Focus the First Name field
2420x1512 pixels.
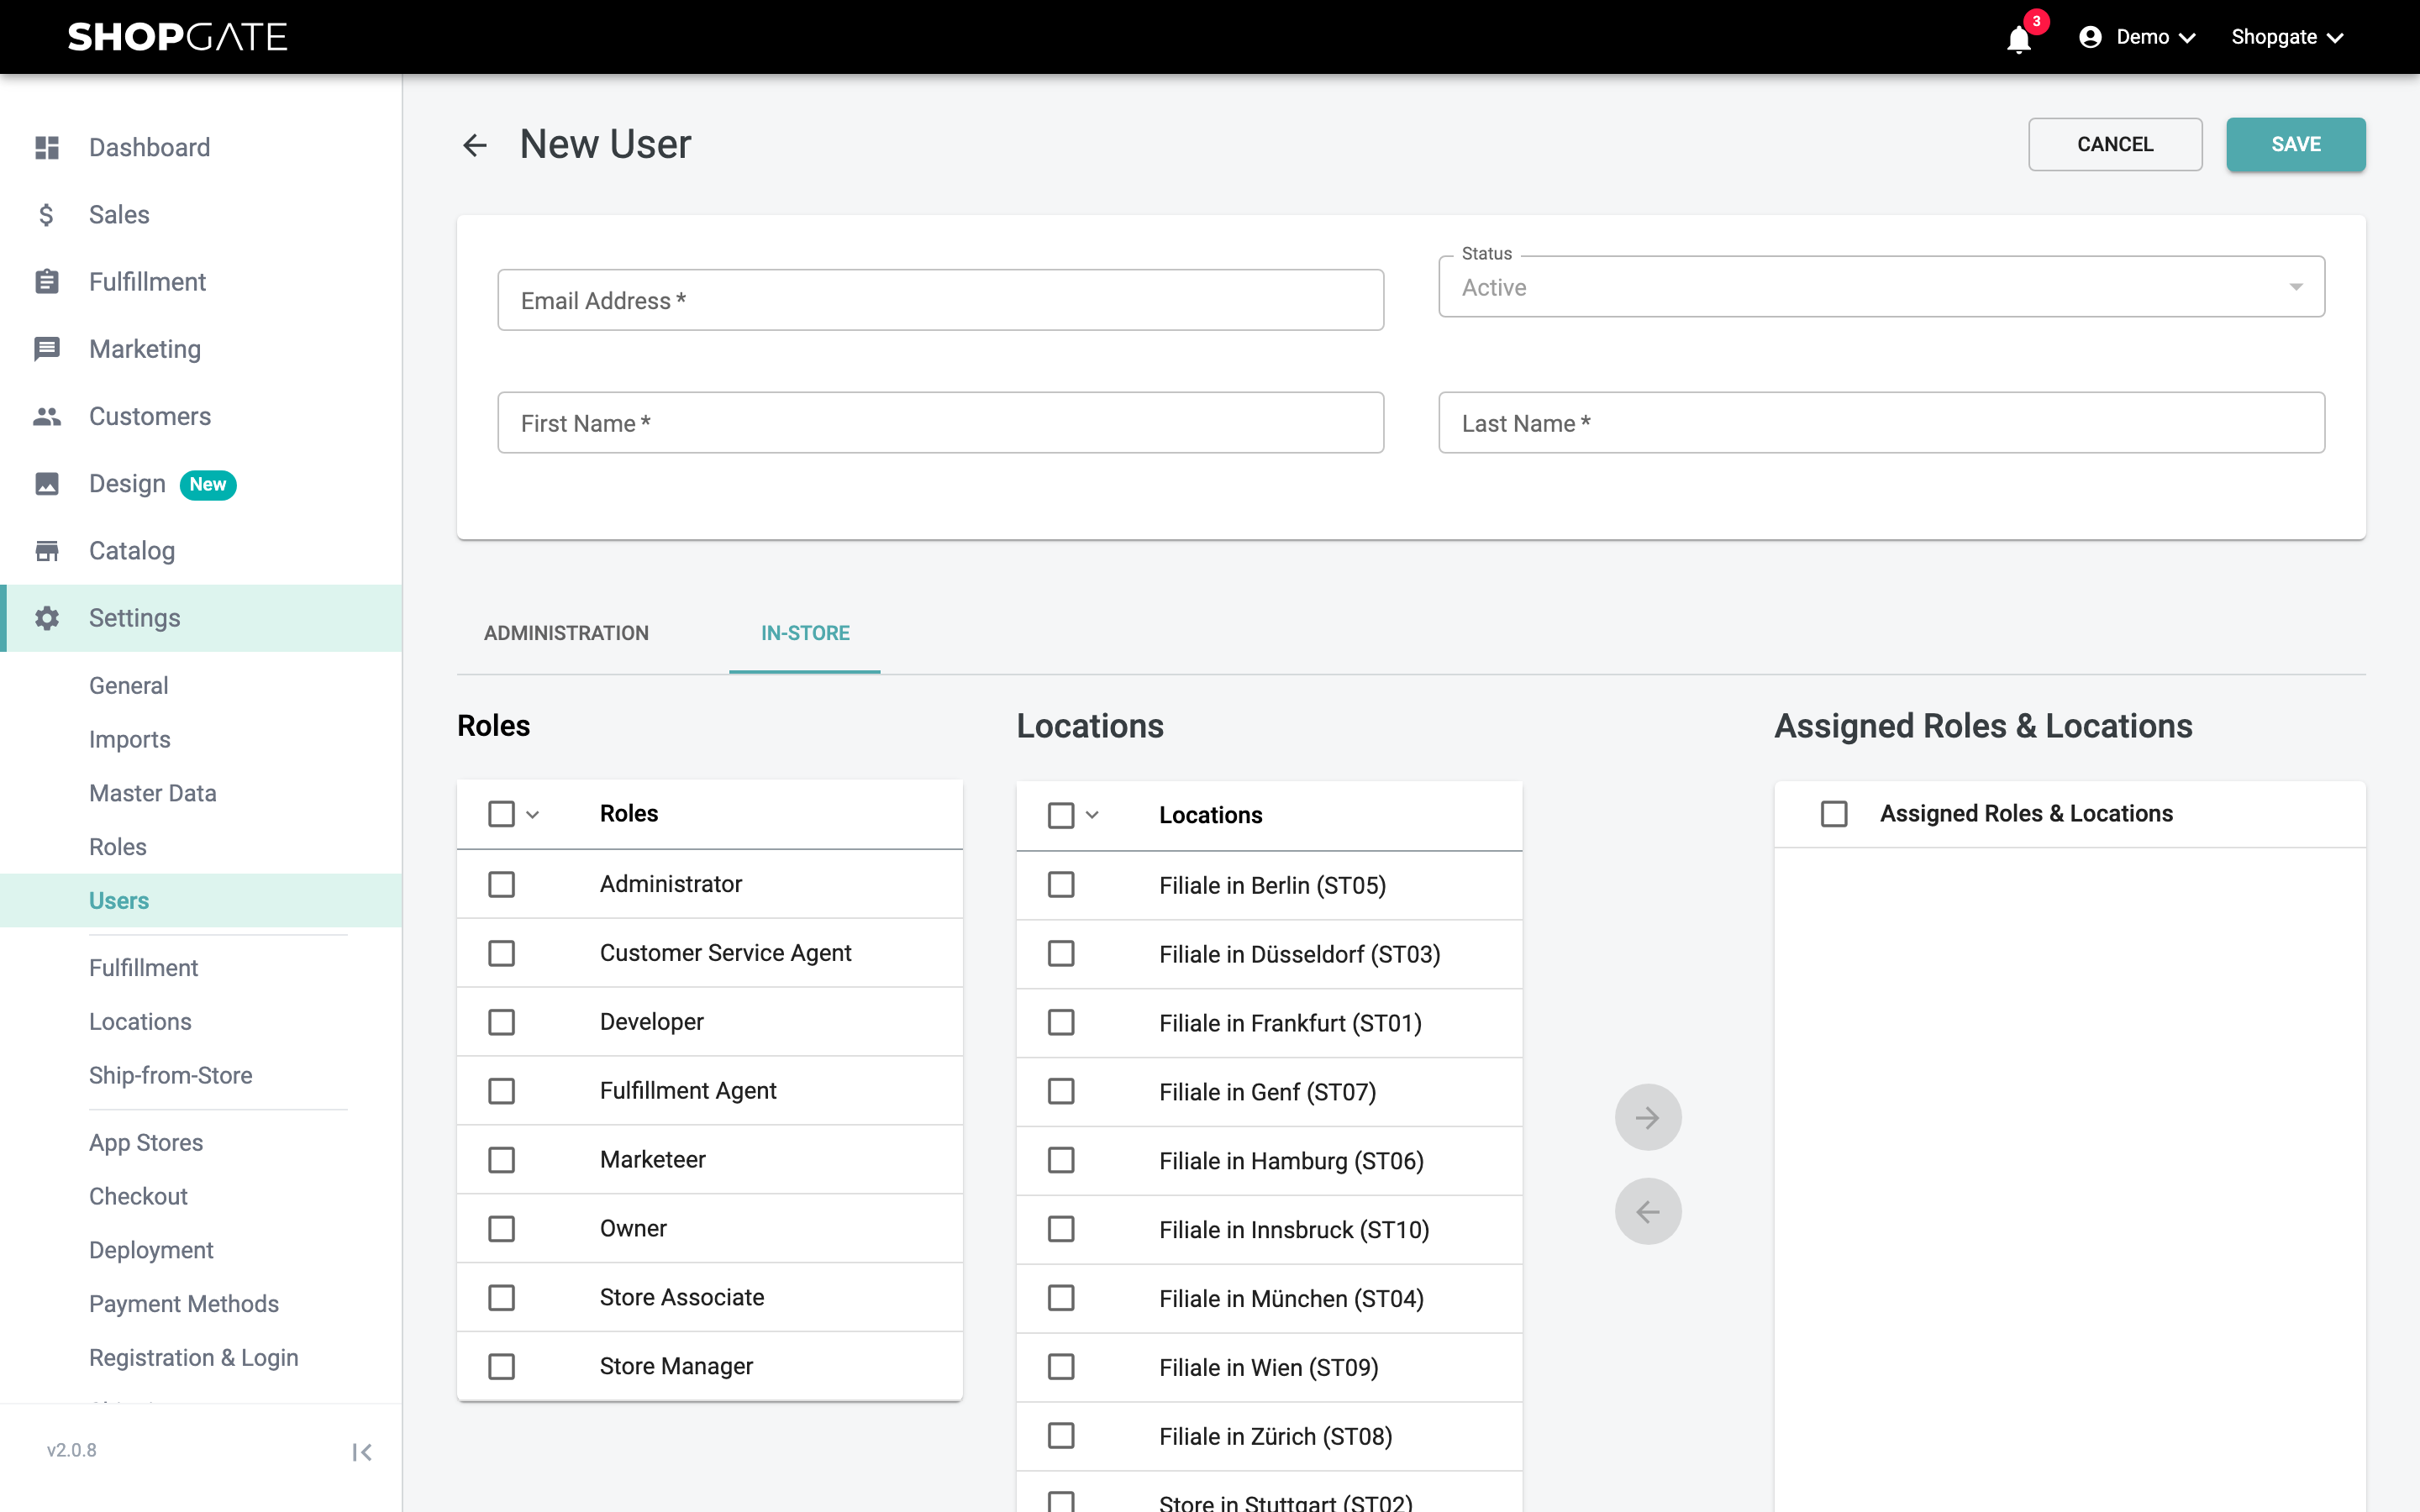[x=941, y=423]
